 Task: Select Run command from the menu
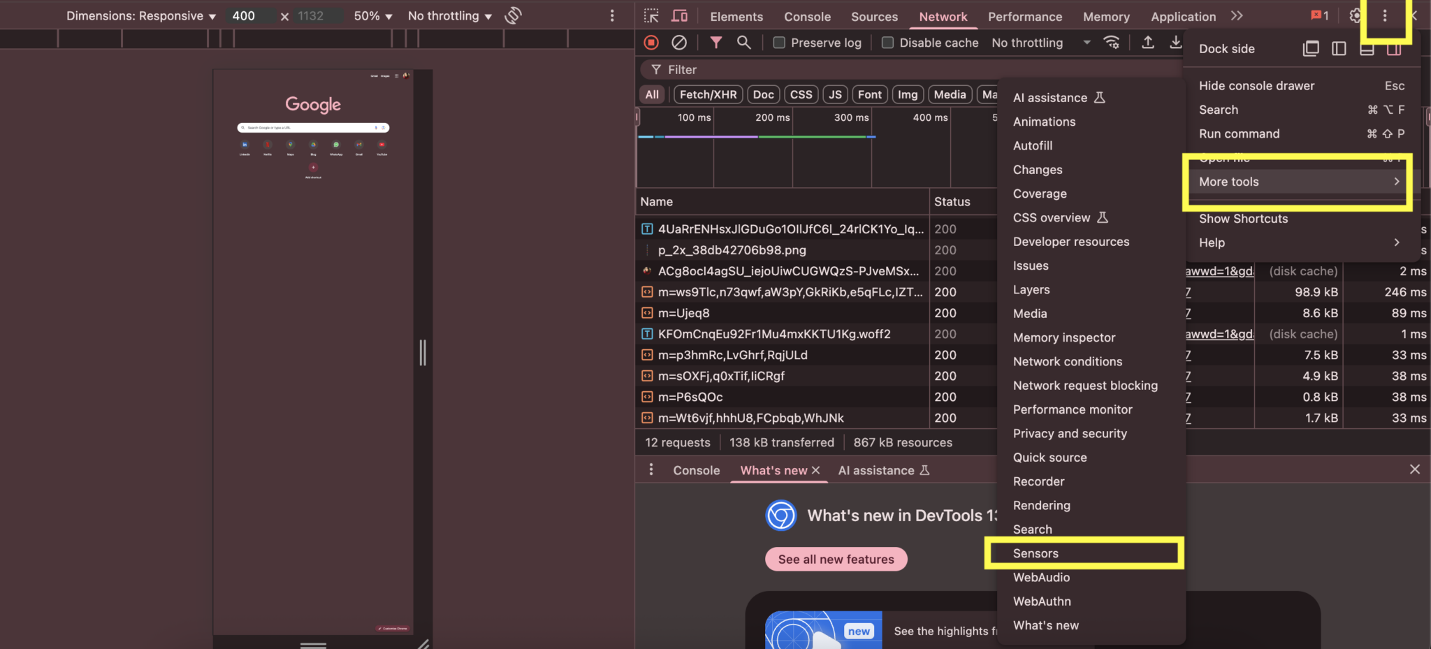pyautogui.click(x=1238, y=133)
